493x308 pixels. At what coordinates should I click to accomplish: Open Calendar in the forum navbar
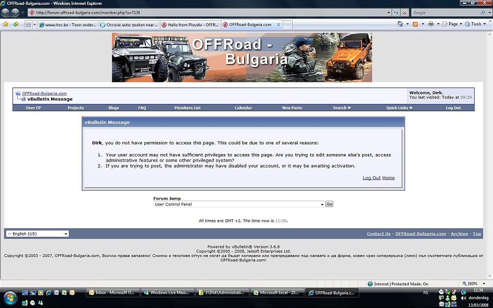click(243, 108)
